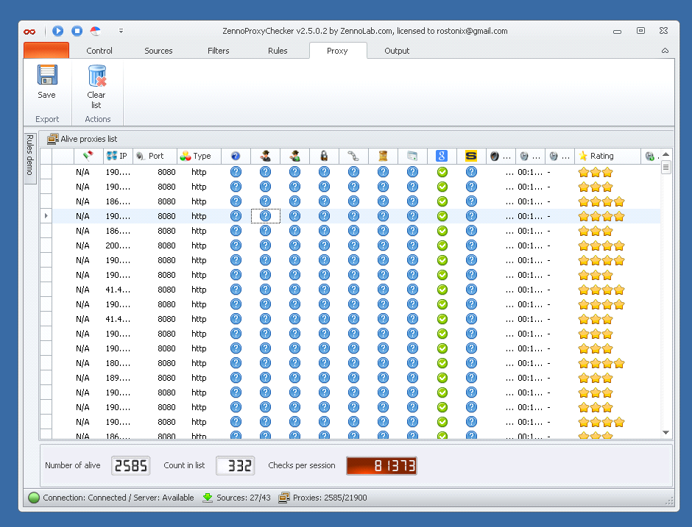
Task: Click the Sources 27/43 download icon
Action: point(208,498)
